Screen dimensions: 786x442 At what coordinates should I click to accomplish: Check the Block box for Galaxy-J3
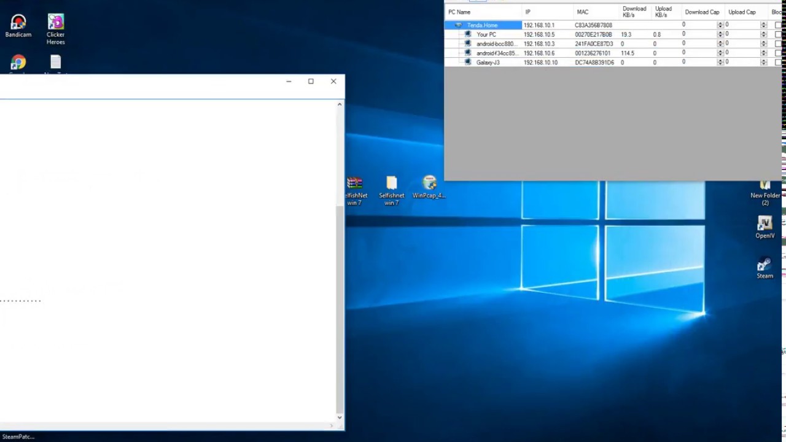[778, 62]
